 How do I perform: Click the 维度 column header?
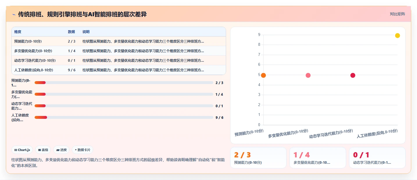tap(18, 32)
